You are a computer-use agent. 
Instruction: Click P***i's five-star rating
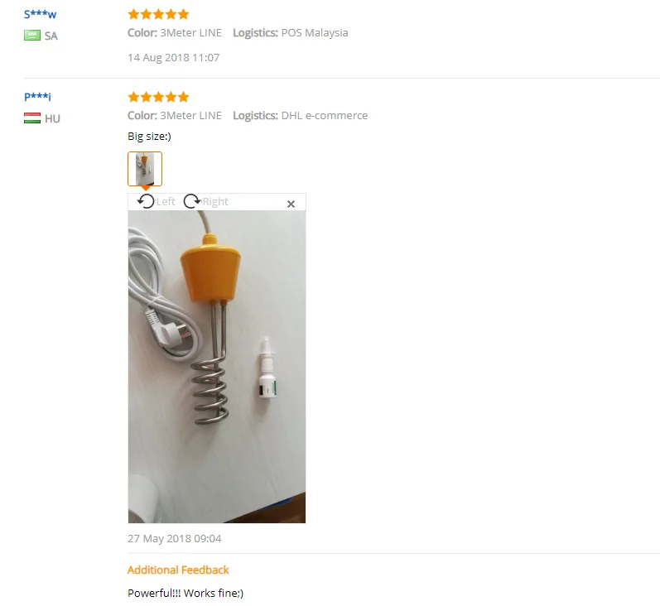(x=158, y=97)
